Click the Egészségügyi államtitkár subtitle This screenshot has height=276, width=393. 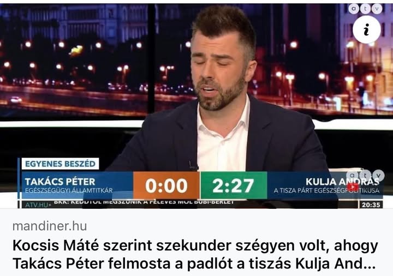click(x=69, y=190)
